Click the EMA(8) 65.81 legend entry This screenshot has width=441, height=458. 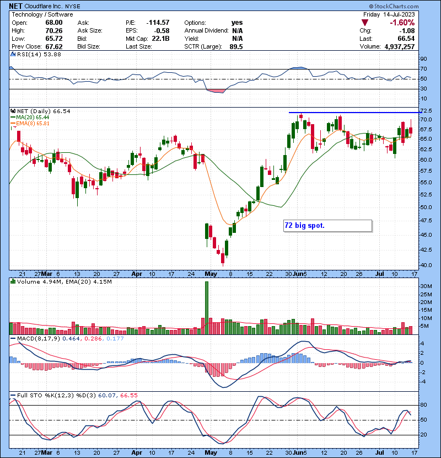coord(33,124)
